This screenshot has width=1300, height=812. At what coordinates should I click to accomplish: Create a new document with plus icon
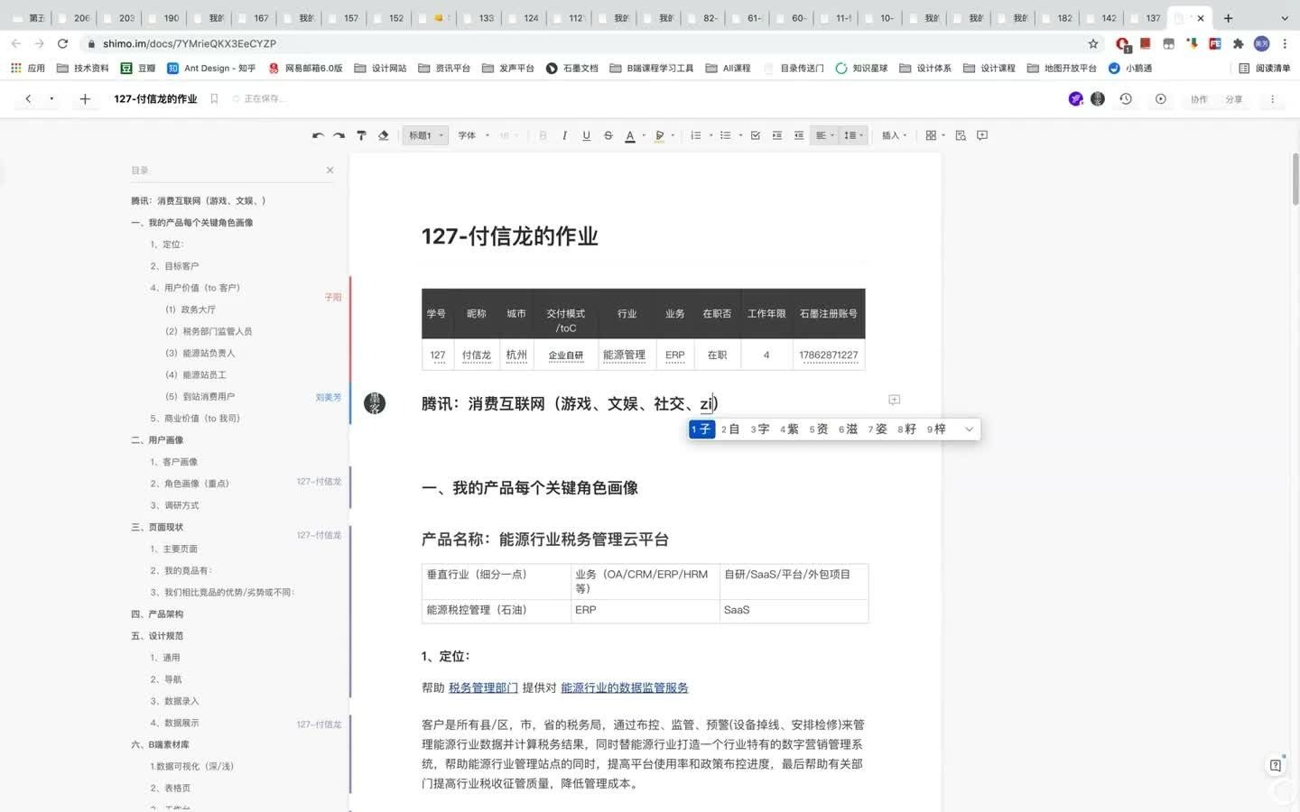[x=85, y=99]
